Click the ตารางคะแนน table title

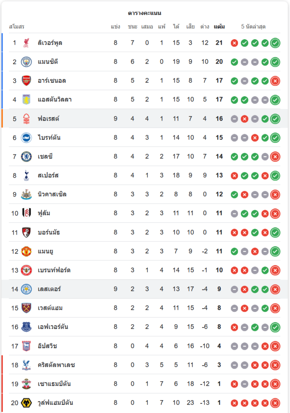coord(145,13)
